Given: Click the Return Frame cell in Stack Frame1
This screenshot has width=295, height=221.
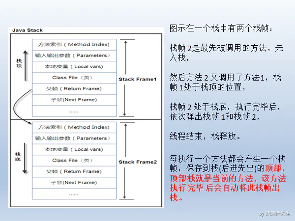Looking at the screenshot, I should [74, 89].
